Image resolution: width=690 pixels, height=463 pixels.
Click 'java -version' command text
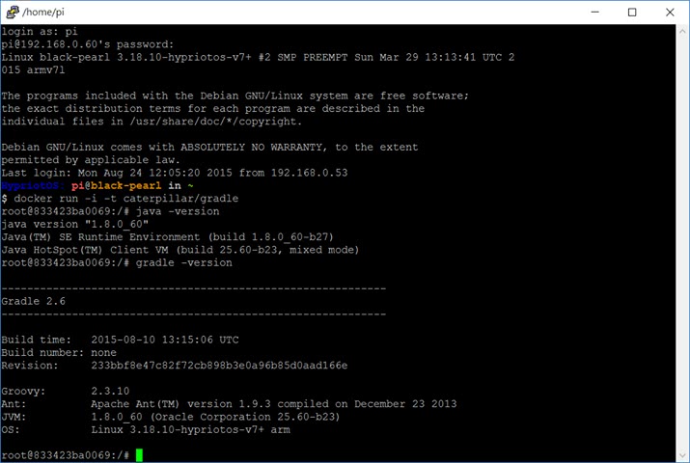tap(178, 211)
